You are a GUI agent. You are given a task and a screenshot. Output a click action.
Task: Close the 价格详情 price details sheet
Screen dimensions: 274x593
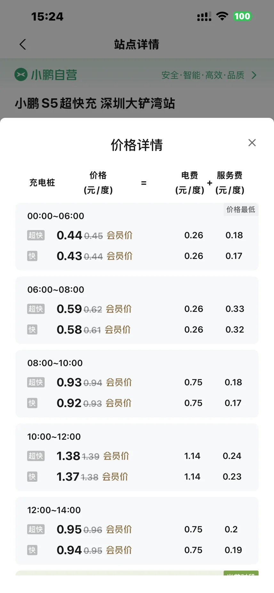(x=252, y=143)
